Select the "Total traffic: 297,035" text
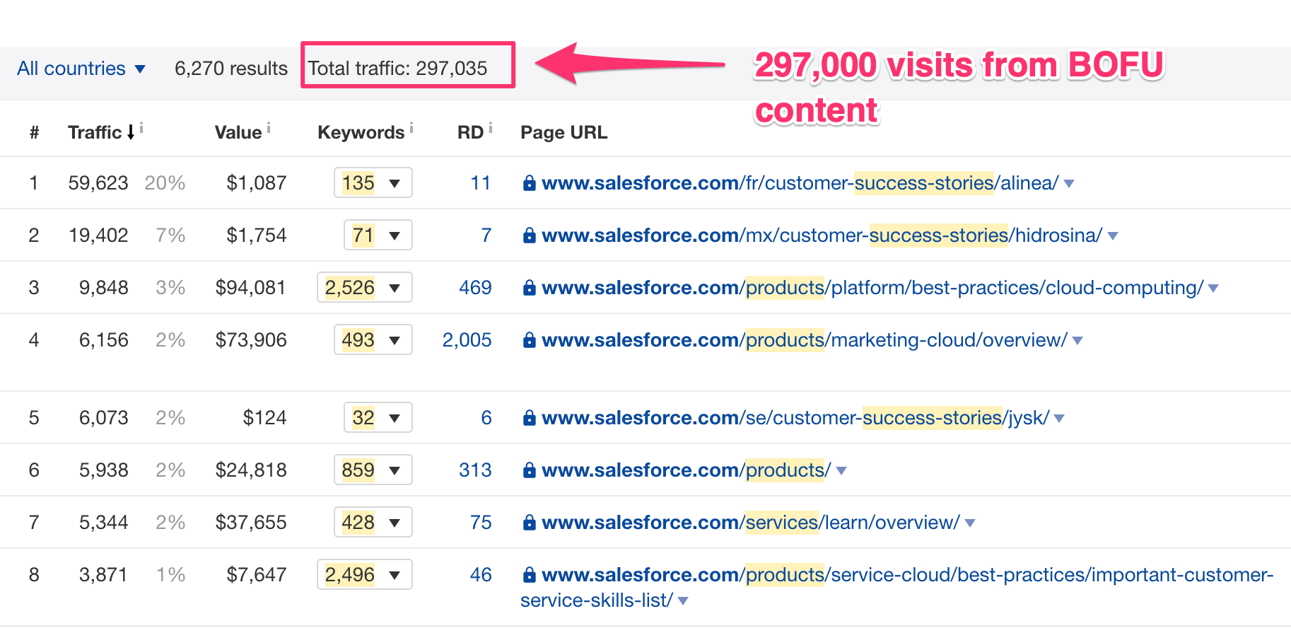 (x=397, y=69)
